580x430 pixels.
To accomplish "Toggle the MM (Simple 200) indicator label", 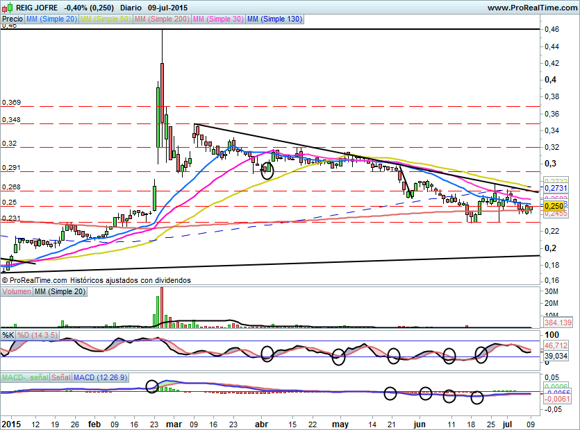I will pyautogui.click(x=162, y=19).
